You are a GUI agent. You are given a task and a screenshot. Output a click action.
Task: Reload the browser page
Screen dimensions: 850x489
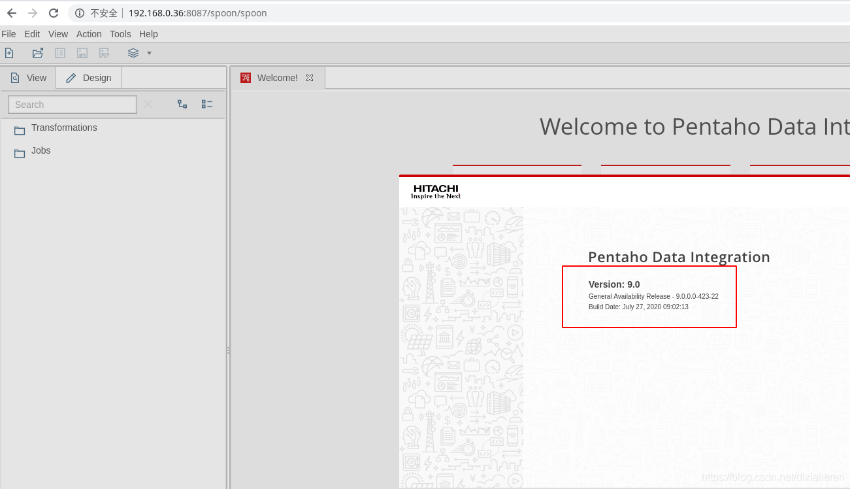54,13
